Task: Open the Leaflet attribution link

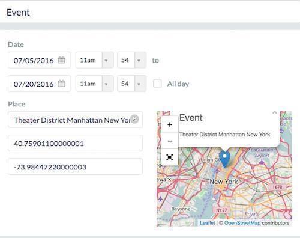Action: click(208, 223)
